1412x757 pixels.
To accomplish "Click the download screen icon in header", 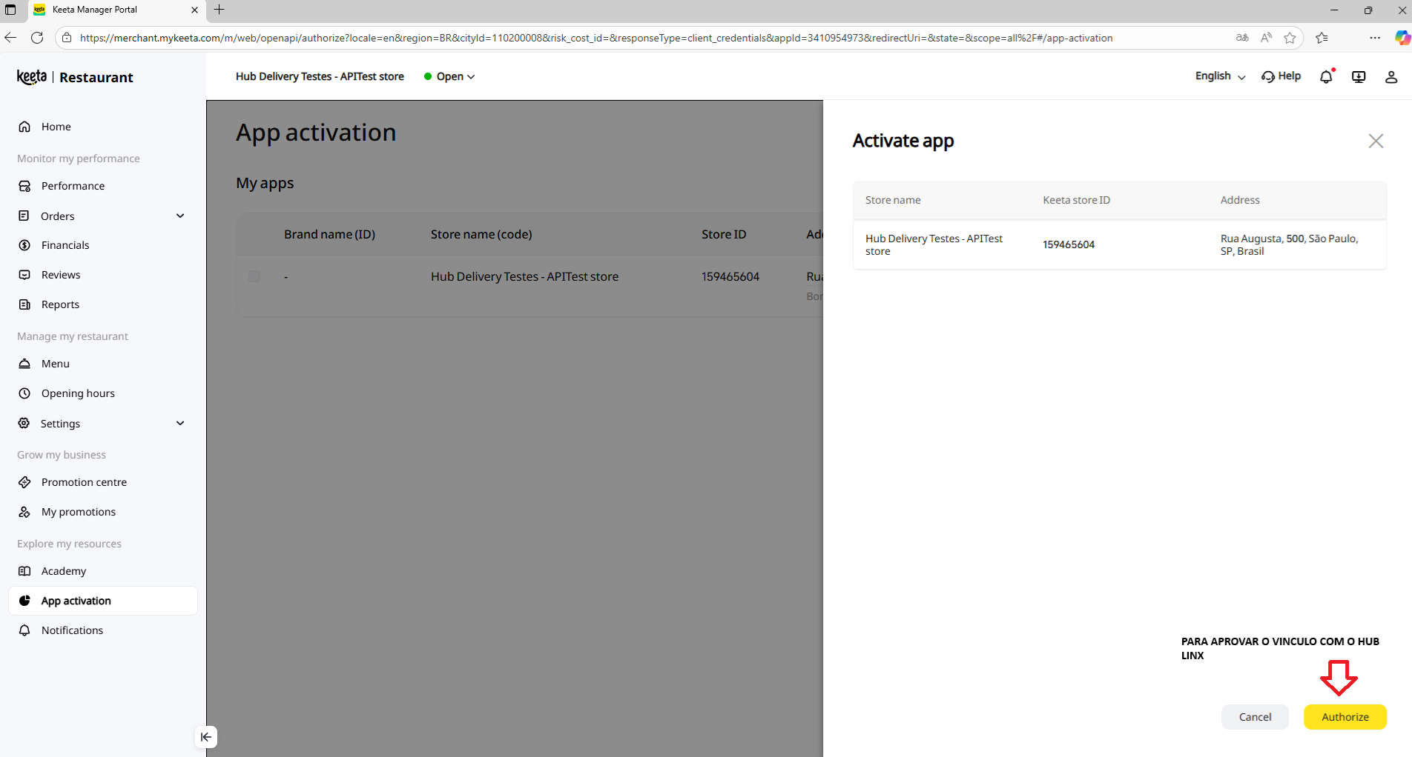I will 1359,76.
